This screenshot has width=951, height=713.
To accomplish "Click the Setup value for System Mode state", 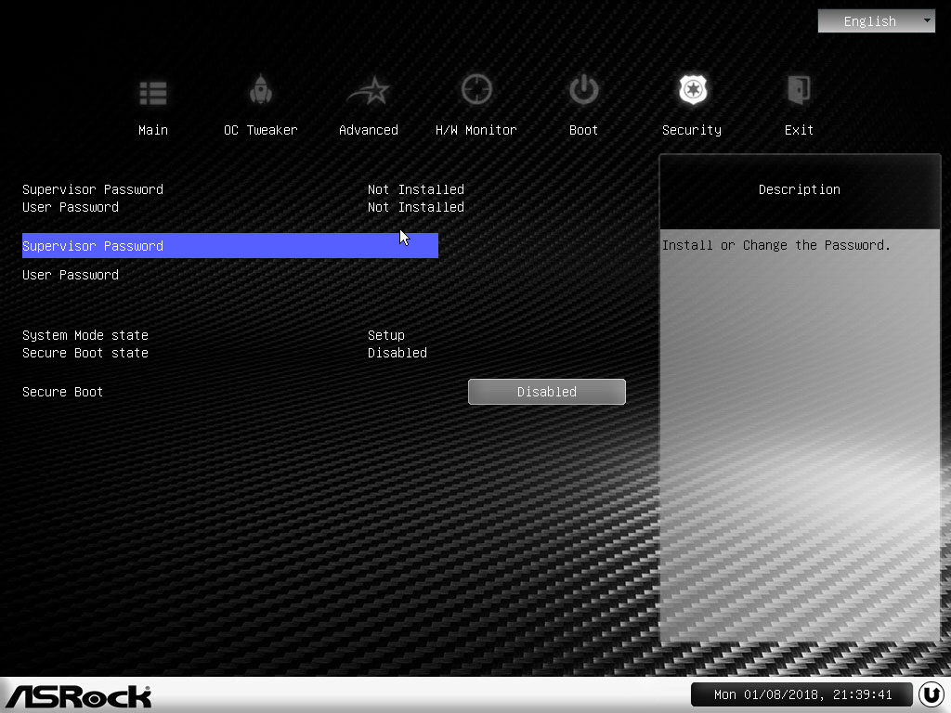I will click(385, 334).
